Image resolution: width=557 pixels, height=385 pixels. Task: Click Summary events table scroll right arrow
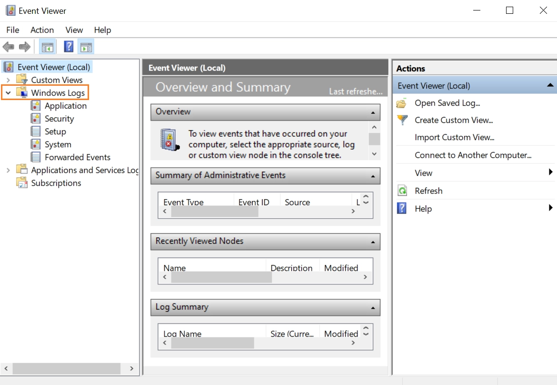click(353, 211)
